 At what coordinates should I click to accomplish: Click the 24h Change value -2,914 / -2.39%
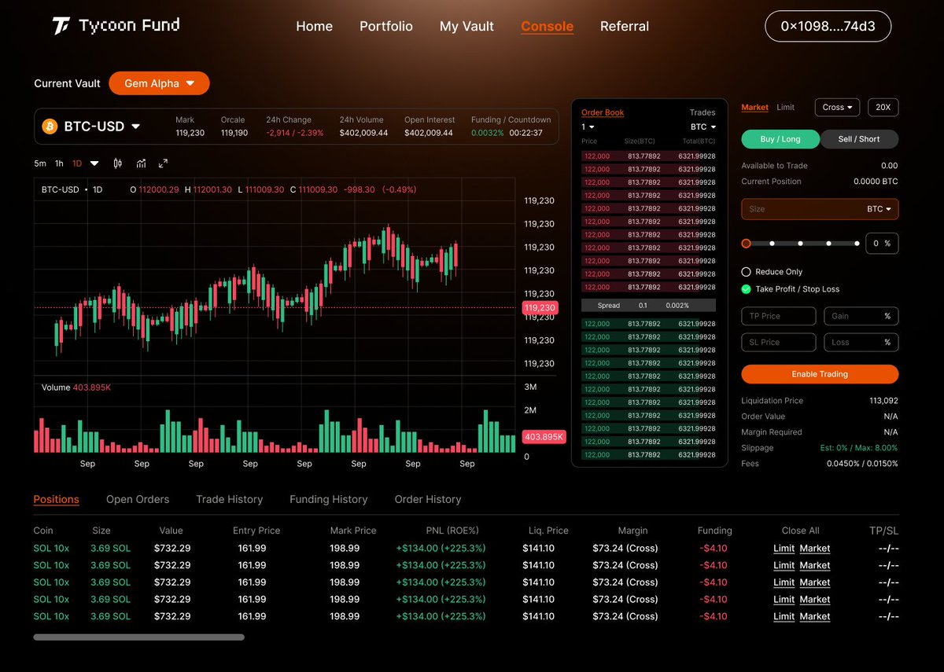coord(294,133)
